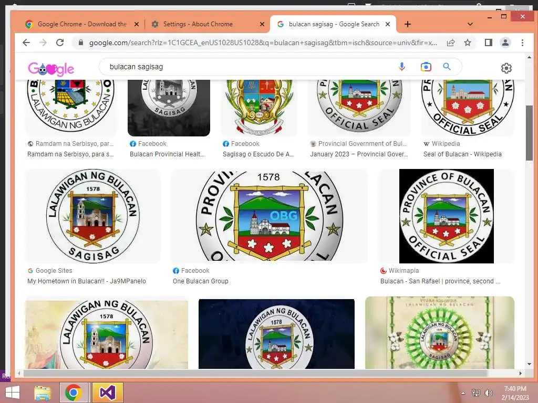Open My Hometown in Bulacan Ja9MPanelo link

click(x=87, y=281)
